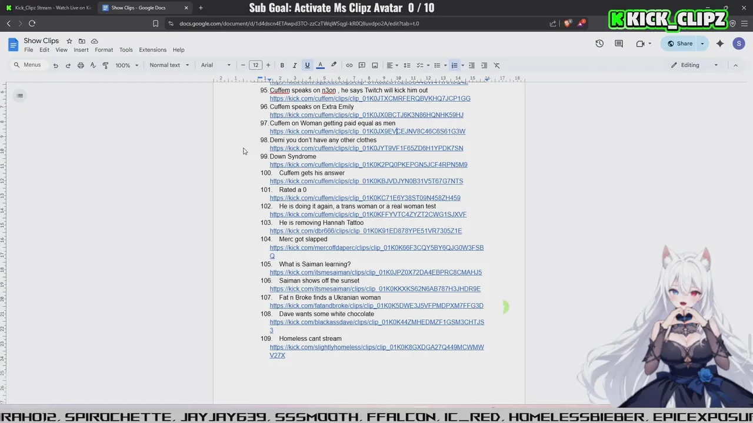This screenshot has height=423, width=753.
Task: Toggle the checklist button
Action: click(x=420, y=65)
